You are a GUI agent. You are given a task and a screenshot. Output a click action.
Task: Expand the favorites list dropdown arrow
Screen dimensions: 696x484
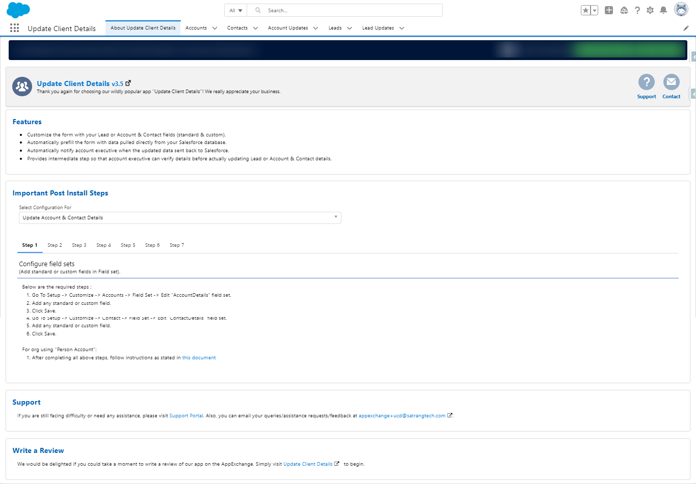pos(595,10)
